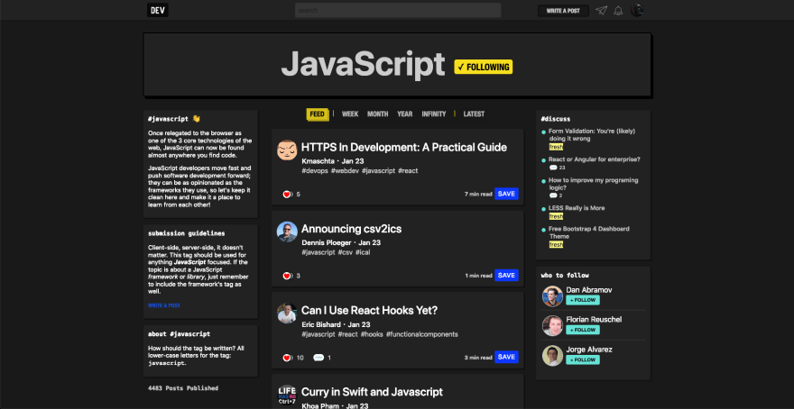This screenshot has height=409, width=794.
Task: Switch to the Year tab
Action: click(404, 114)
